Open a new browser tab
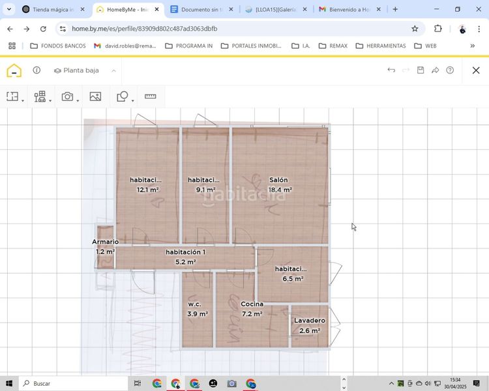This screenshot has width=489, height=391. click(x=395, y=9)
